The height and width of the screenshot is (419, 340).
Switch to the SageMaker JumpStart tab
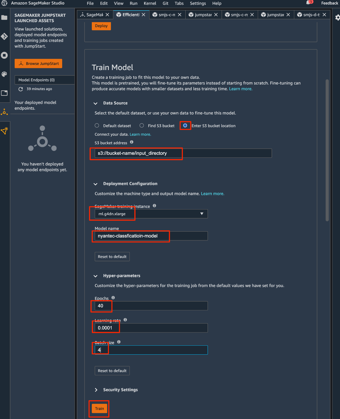[94, 15]
